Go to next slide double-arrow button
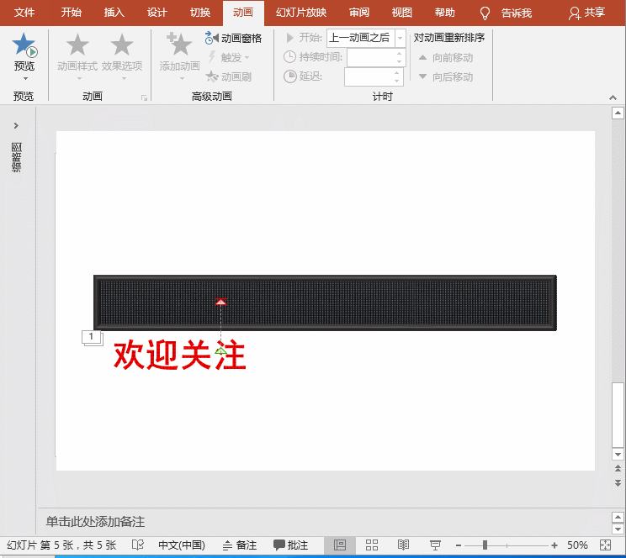626x558 pixels. (618, 483)
